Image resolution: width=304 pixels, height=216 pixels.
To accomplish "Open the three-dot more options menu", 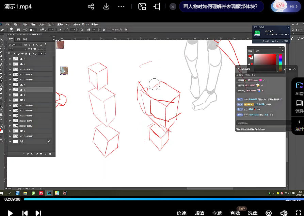I will click(121, 6).
